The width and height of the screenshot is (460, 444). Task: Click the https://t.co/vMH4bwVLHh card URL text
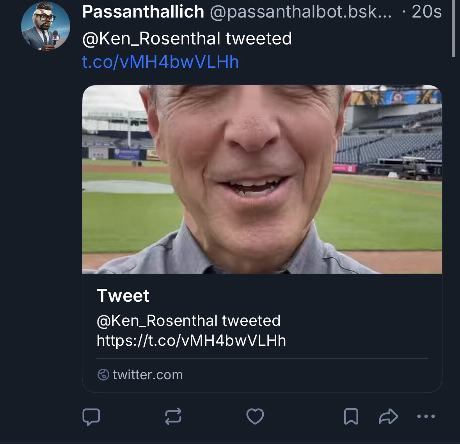click(191, 341)
